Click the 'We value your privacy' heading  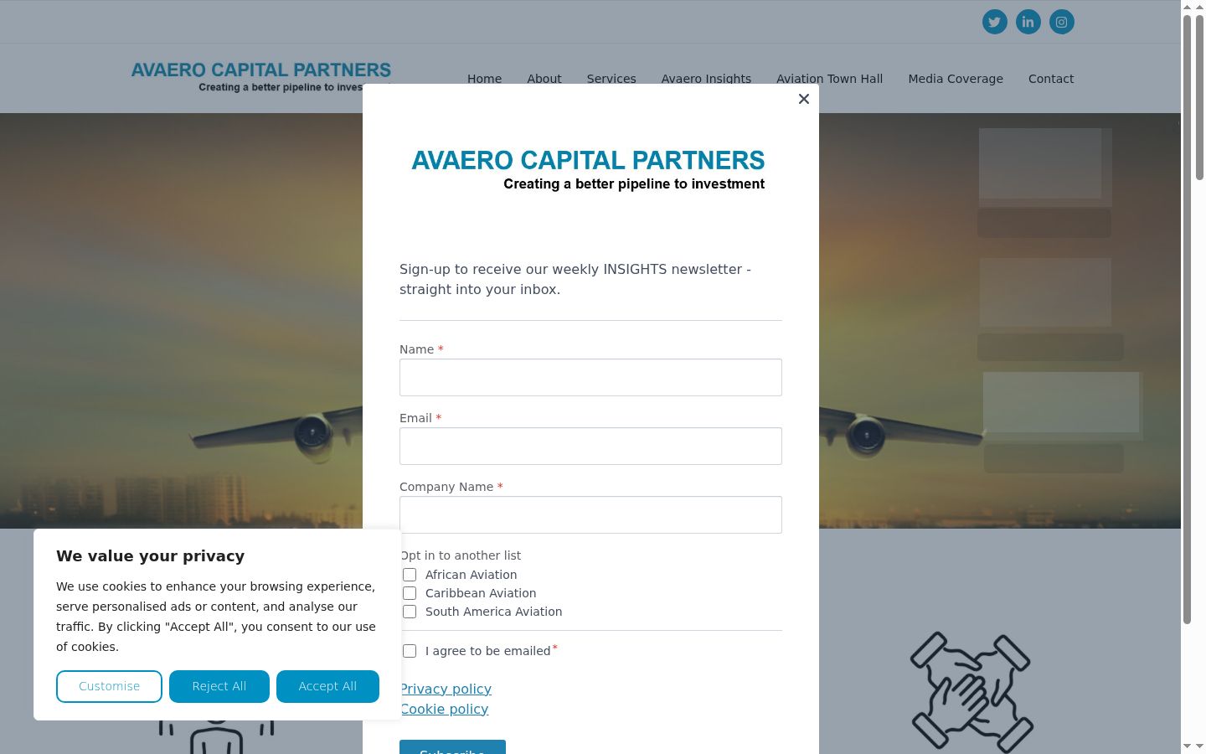pos(151,556)
